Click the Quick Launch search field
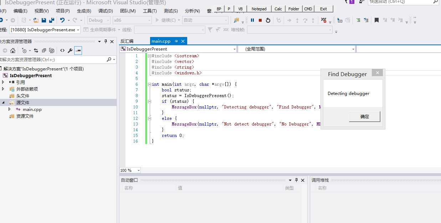Screen dimensions: 441x223 (403, 2)
